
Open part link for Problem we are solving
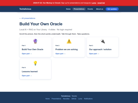pyautogui.click(x=60, y=54)
